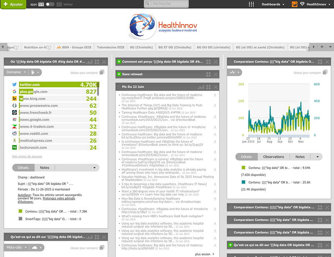Screen dimensions: 334x257
Task: Click compare box in Domaine widget
Action: point(102,72)
